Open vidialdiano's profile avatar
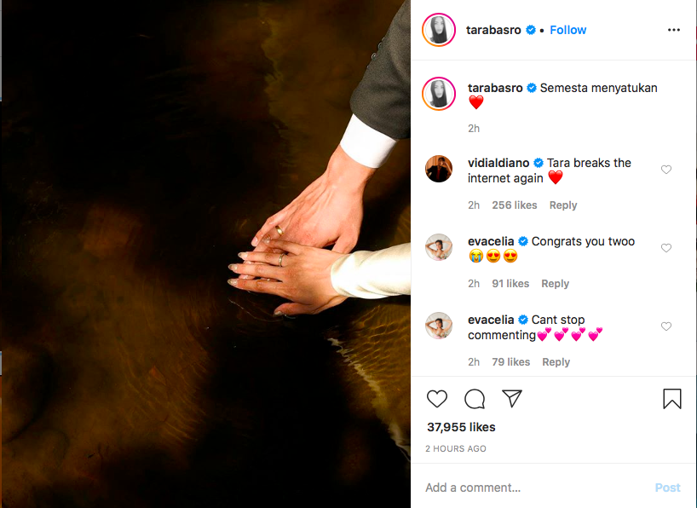The image size is (697, 508). [x=439, y=169]
